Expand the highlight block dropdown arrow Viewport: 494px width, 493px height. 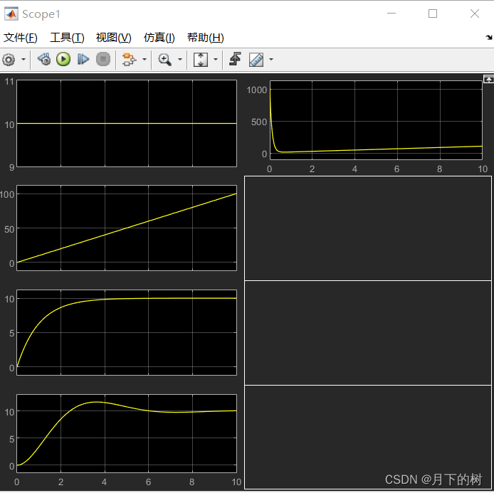[144, 59]
